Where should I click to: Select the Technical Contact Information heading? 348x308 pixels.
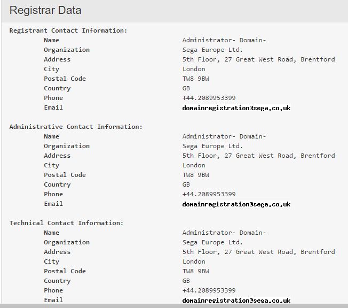point(66,223)
